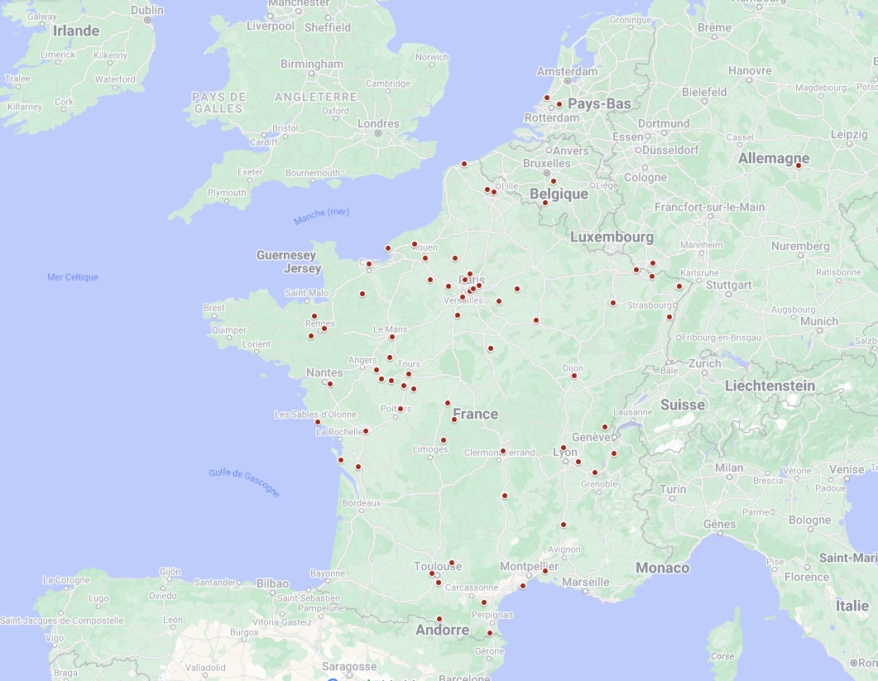Click the Londres city label

[x=380, y=124]
